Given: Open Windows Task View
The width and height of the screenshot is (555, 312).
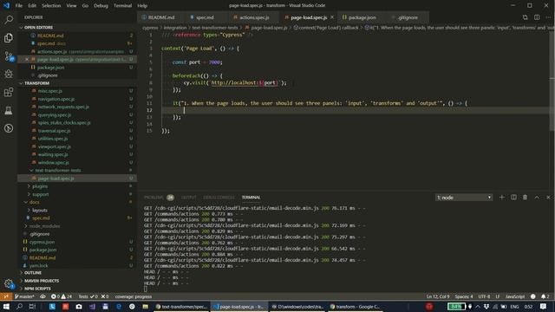Looking at the screenshot, I should [32, 306].
